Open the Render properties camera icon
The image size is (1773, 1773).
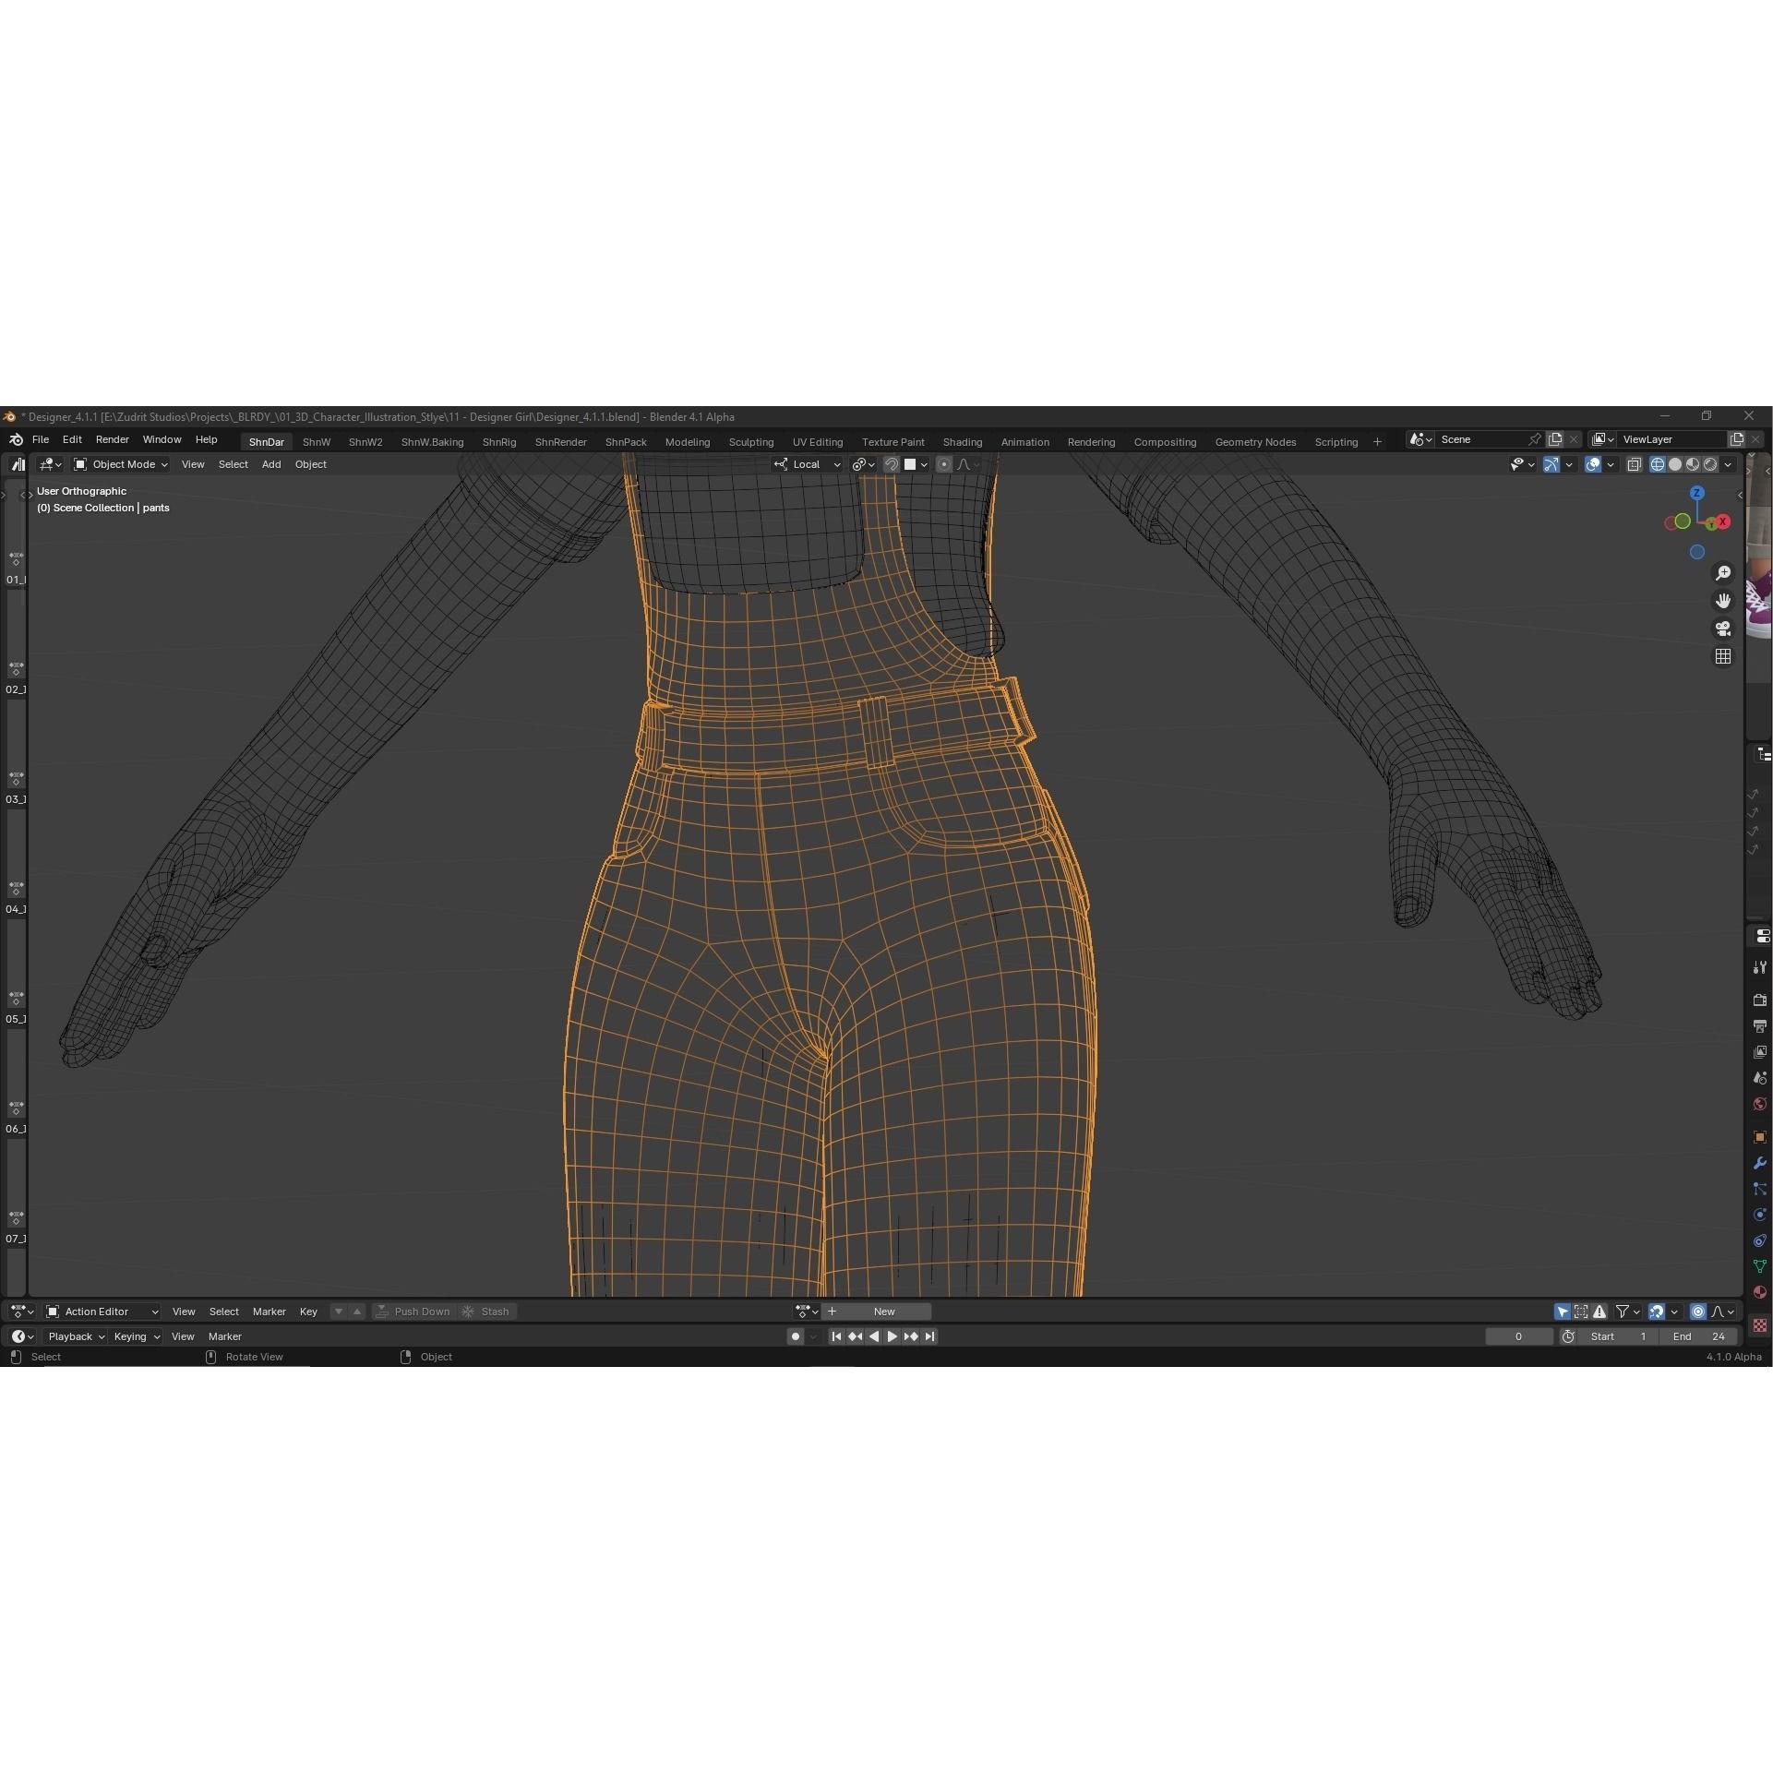(1760, 999)
